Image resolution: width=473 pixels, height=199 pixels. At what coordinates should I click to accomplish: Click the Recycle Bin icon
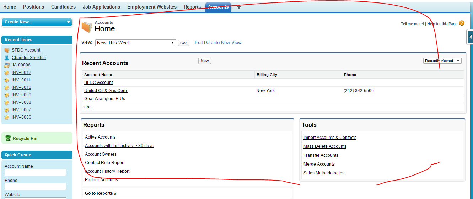[8, 138]
